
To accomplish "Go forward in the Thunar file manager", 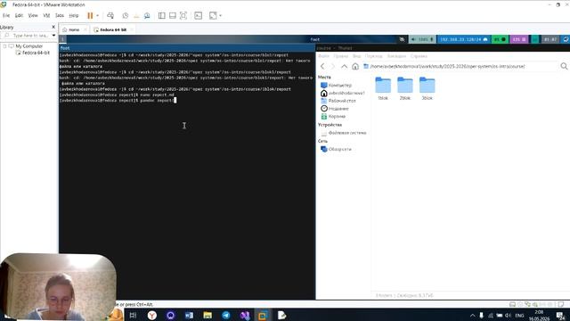I will point(332,66).
